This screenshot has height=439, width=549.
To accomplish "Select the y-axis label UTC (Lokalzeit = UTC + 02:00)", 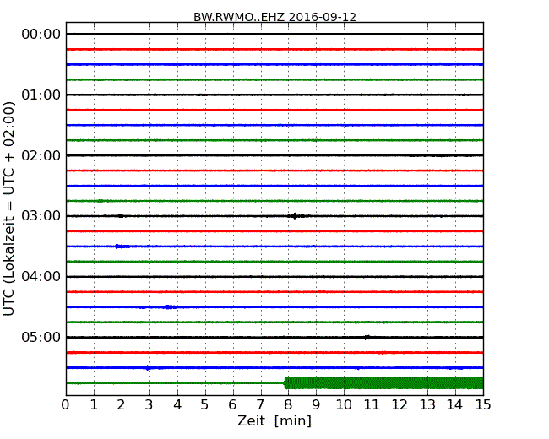I will tap(9, 209).
